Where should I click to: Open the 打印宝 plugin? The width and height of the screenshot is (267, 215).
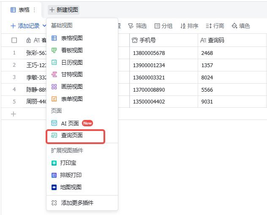point(82,163)
